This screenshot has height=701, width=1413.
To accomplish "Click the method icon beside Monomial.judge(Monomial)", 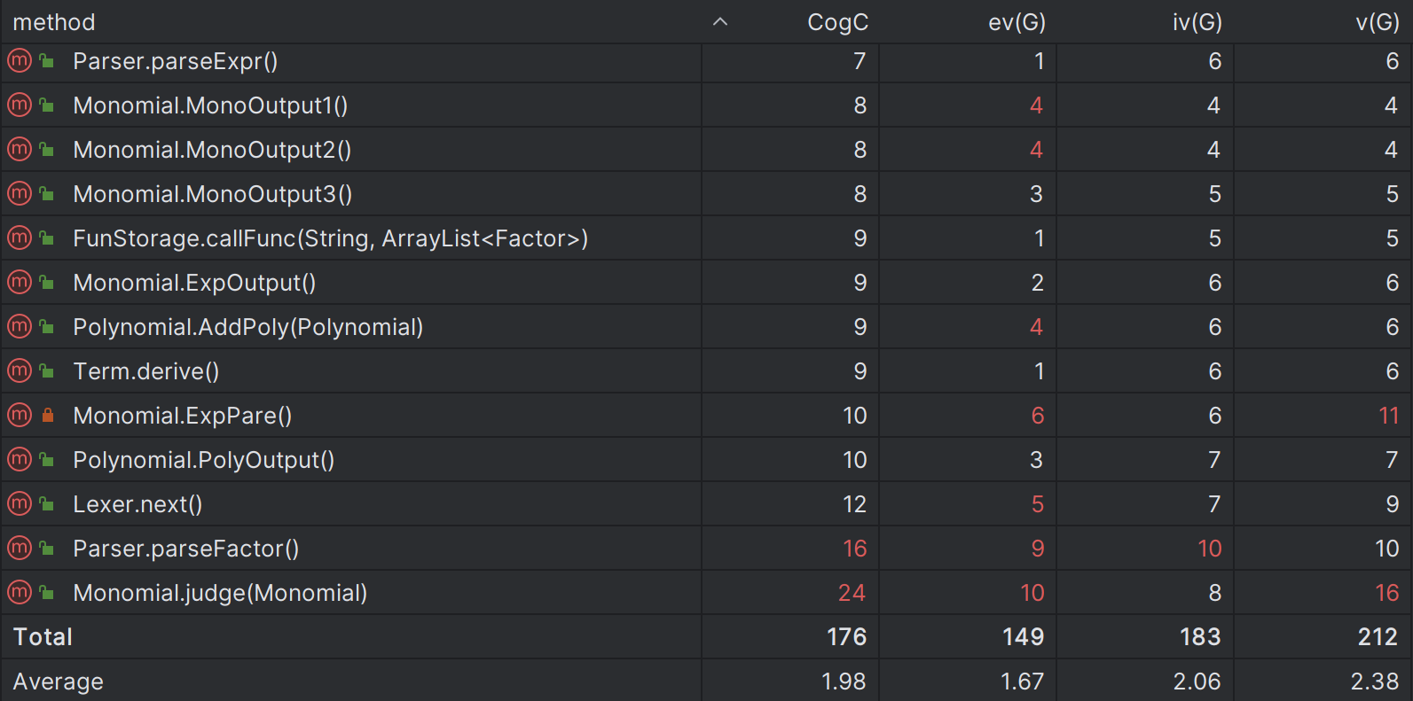I will pos(20,593).
